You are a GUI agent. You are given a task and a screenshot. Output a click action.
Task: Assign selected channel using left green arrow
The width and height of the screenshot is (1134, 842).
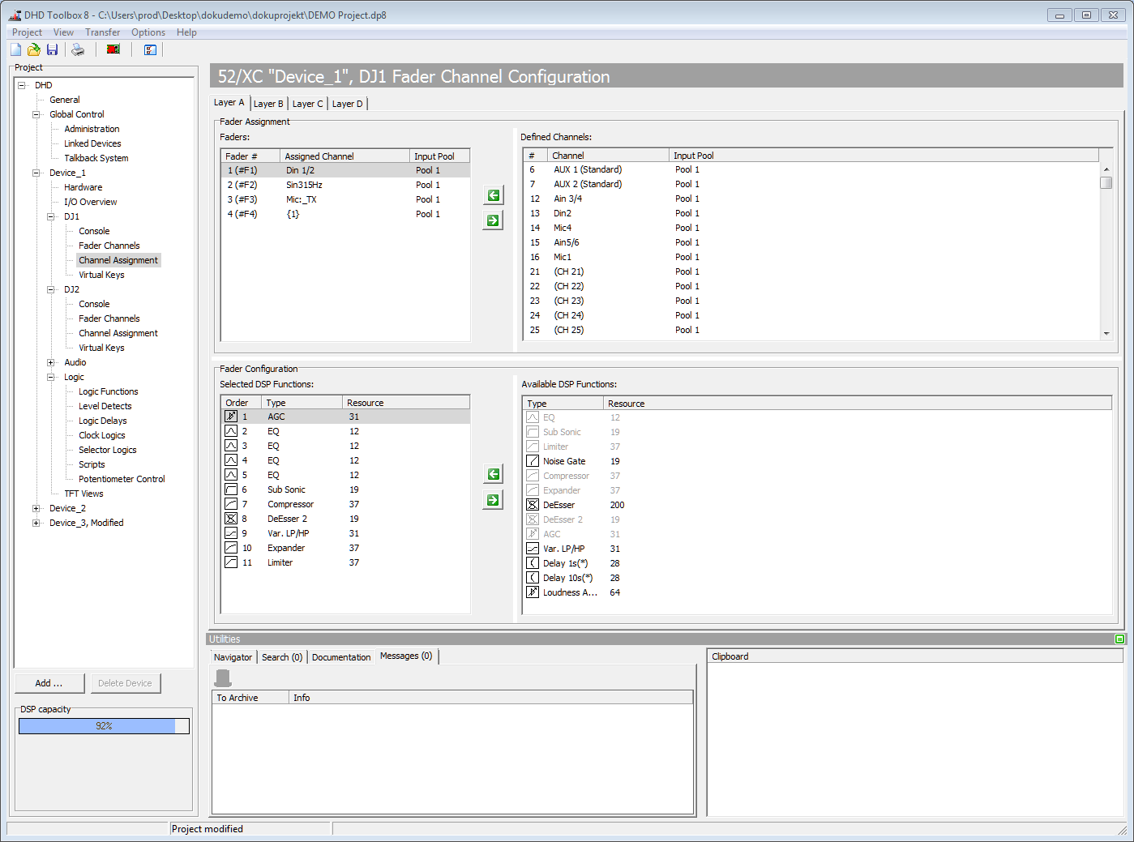point(493,194)
